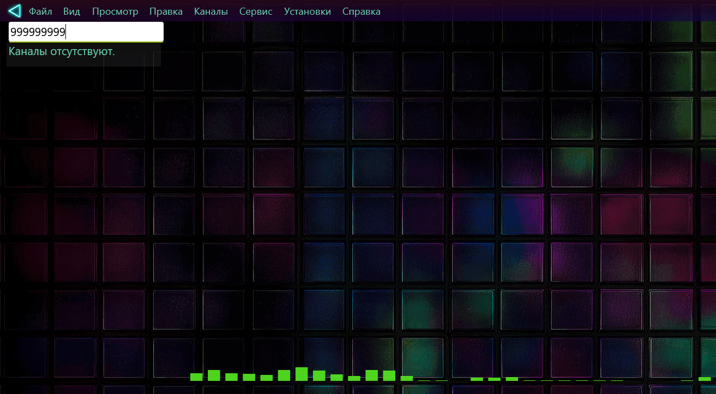This screenshot has width=716, height=394.
Task: Click the equalizer bar at far right edge
Action: click(705, 379)
